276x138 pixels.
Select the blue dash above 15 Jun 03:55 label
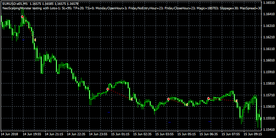pyautogui.click(x=169, y=122)
